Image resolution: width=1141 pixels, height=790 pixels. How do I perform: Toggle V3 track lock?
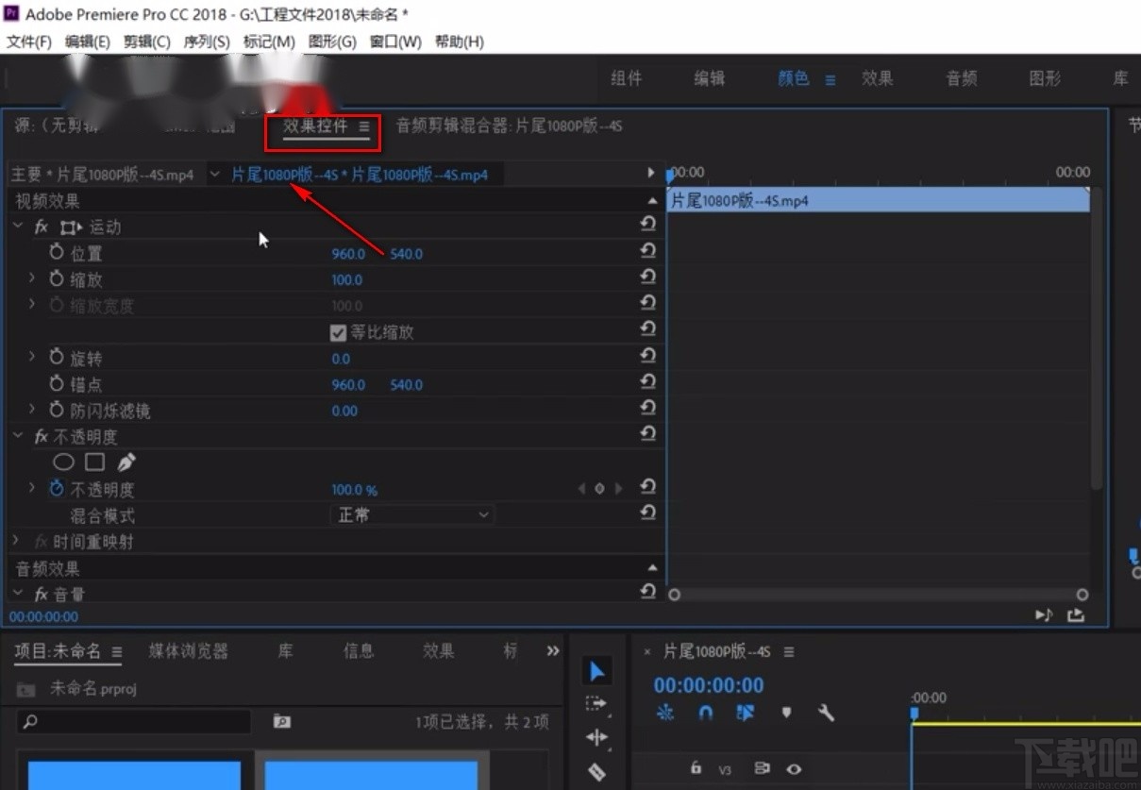[696, 768]
